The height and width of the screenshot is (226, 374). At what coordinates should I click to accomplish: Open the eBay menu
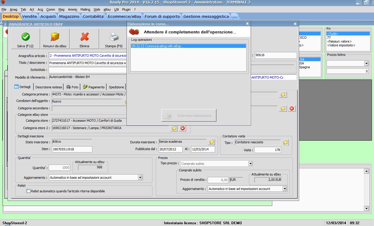point(107,9)
